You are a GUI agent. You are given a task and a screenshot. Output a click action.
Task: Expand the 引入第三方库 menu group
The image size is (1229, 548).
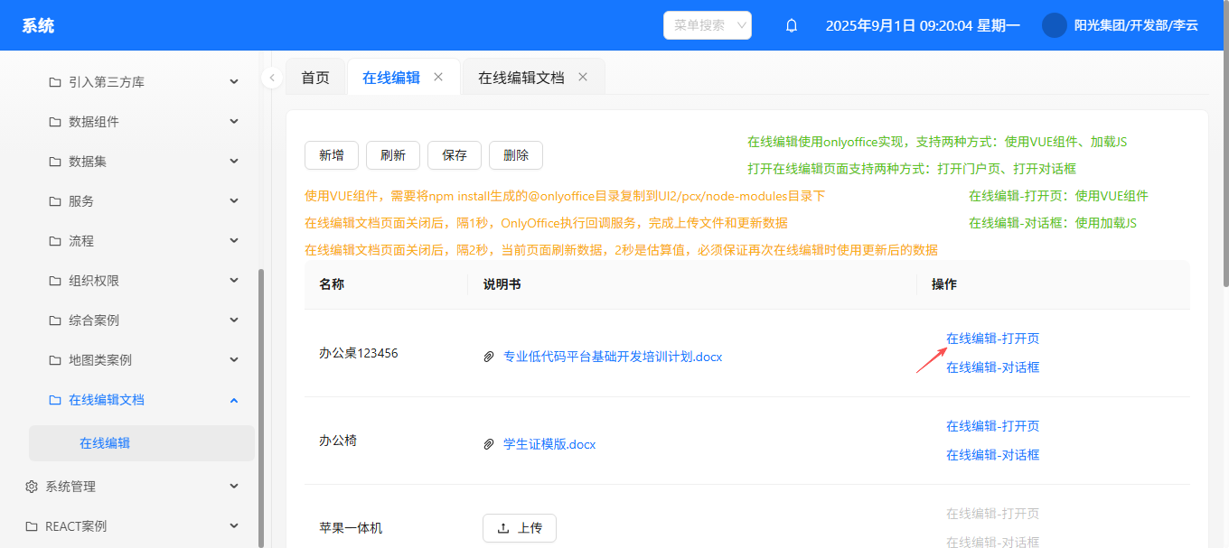(x=233, y=82)
